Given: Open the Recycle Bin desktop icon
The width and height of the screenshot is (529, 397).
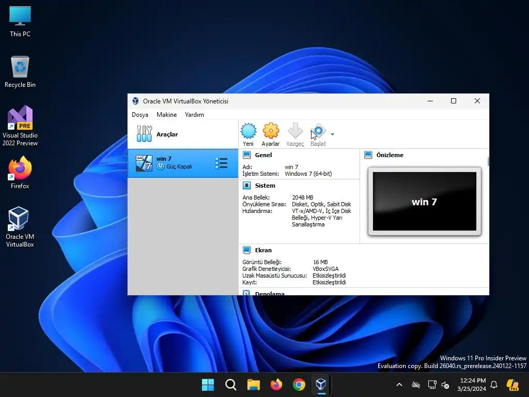Looking at the screenshot, I should tap(20, 72).
